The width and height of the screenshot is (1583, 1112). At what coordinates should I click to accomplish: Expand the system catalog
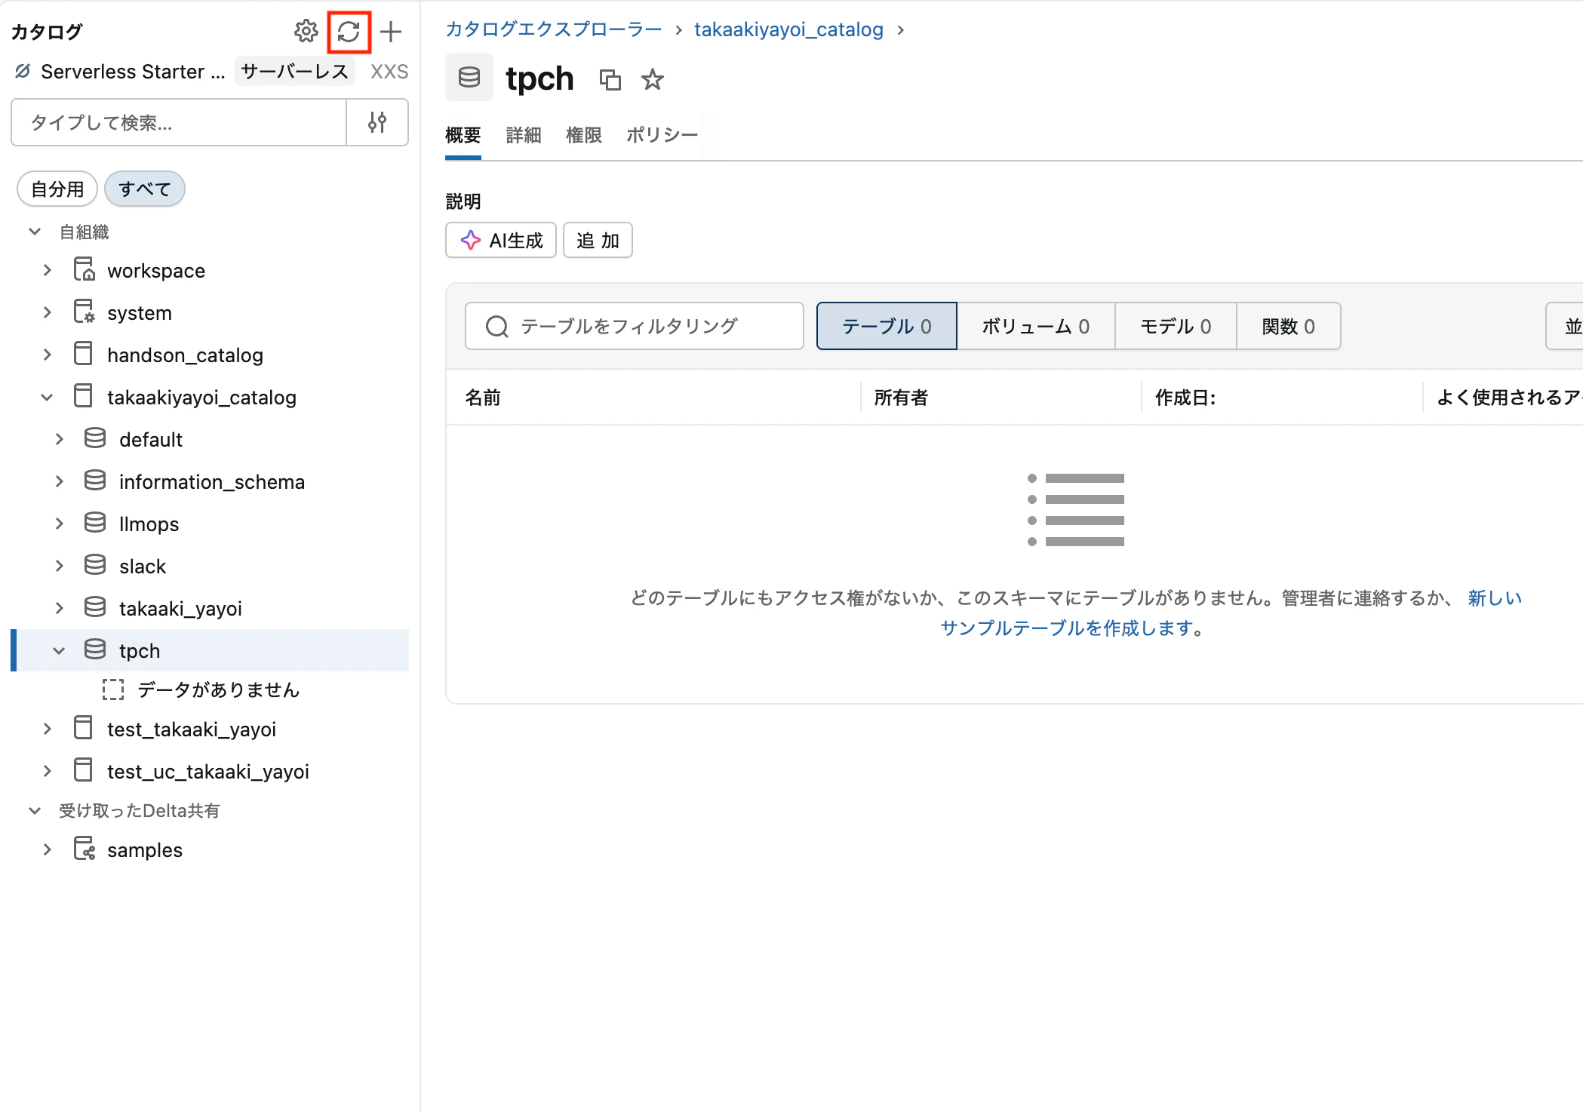click(x=48, y=312)
